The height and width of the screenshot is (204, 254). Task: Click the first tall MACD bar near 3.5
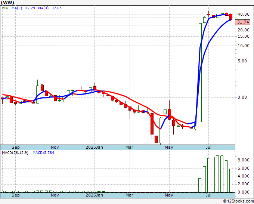coord(200,185)
